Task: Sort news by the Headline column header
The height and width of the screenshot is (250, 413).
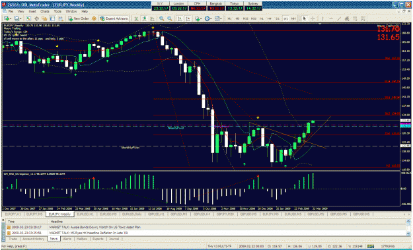Action: (227, 222)
